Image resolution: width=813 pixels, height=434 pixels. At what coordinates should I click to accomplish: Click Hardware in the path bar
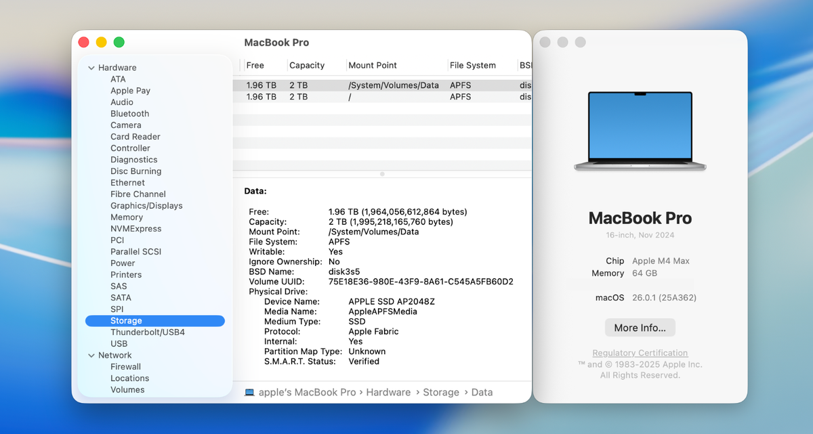[x=388, y=393]
